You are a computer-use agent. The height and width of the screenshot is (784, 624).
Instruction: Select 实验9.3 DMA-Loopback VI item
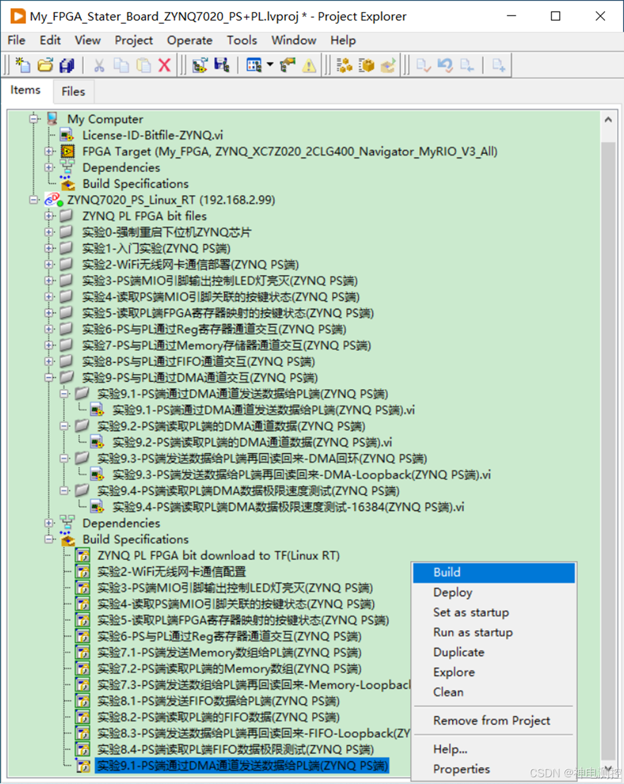pyautogui.click(x=302, y=474)
